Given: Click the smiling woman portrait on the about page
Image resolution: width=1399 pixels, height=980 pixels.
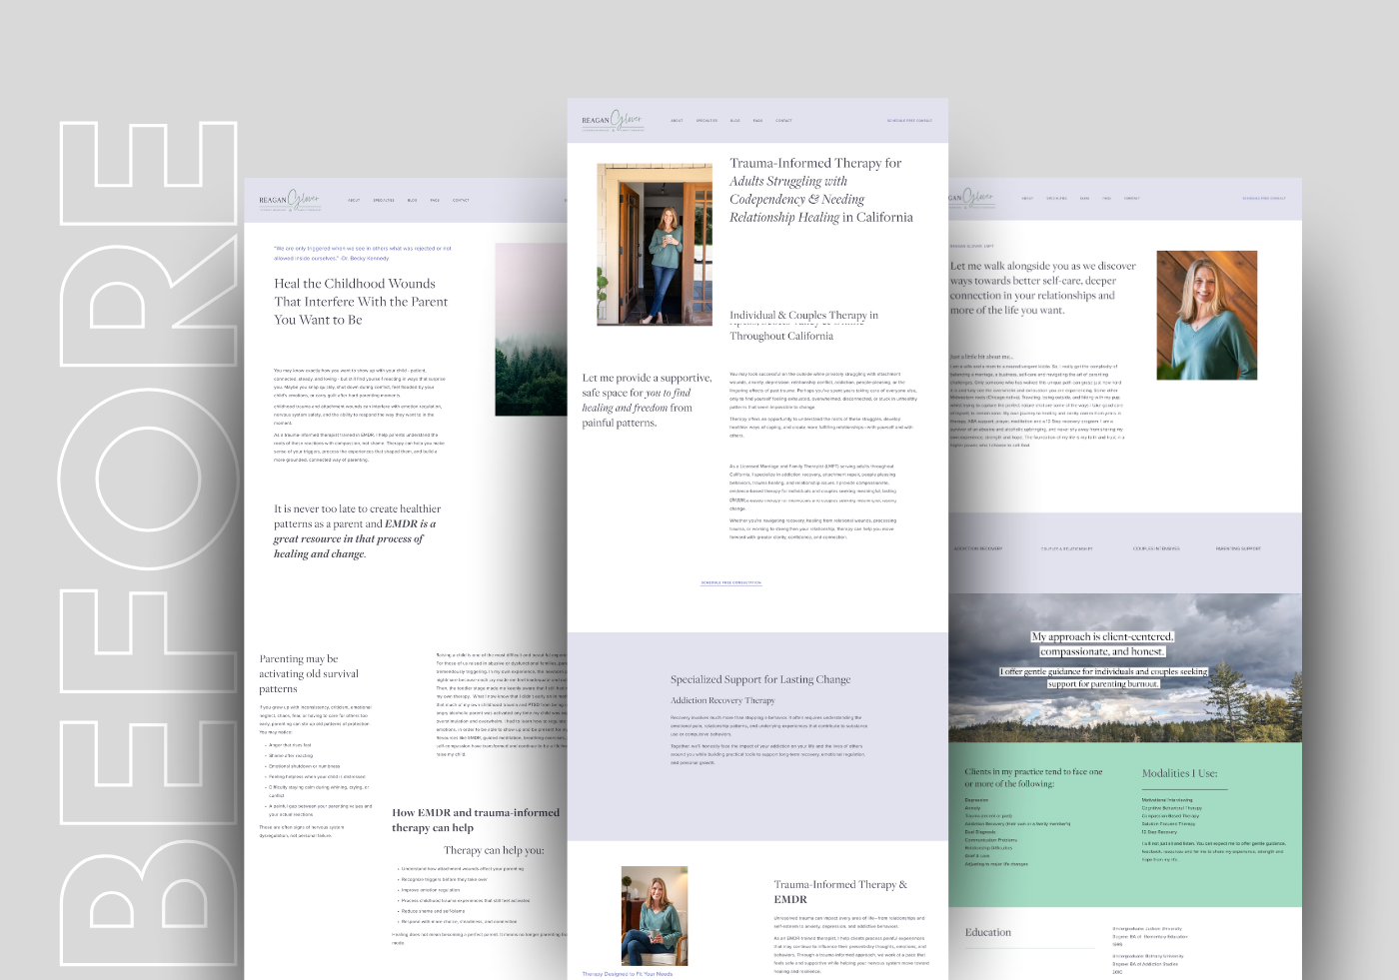Looking at the screenshot, I should click(x=1206, y=315).
